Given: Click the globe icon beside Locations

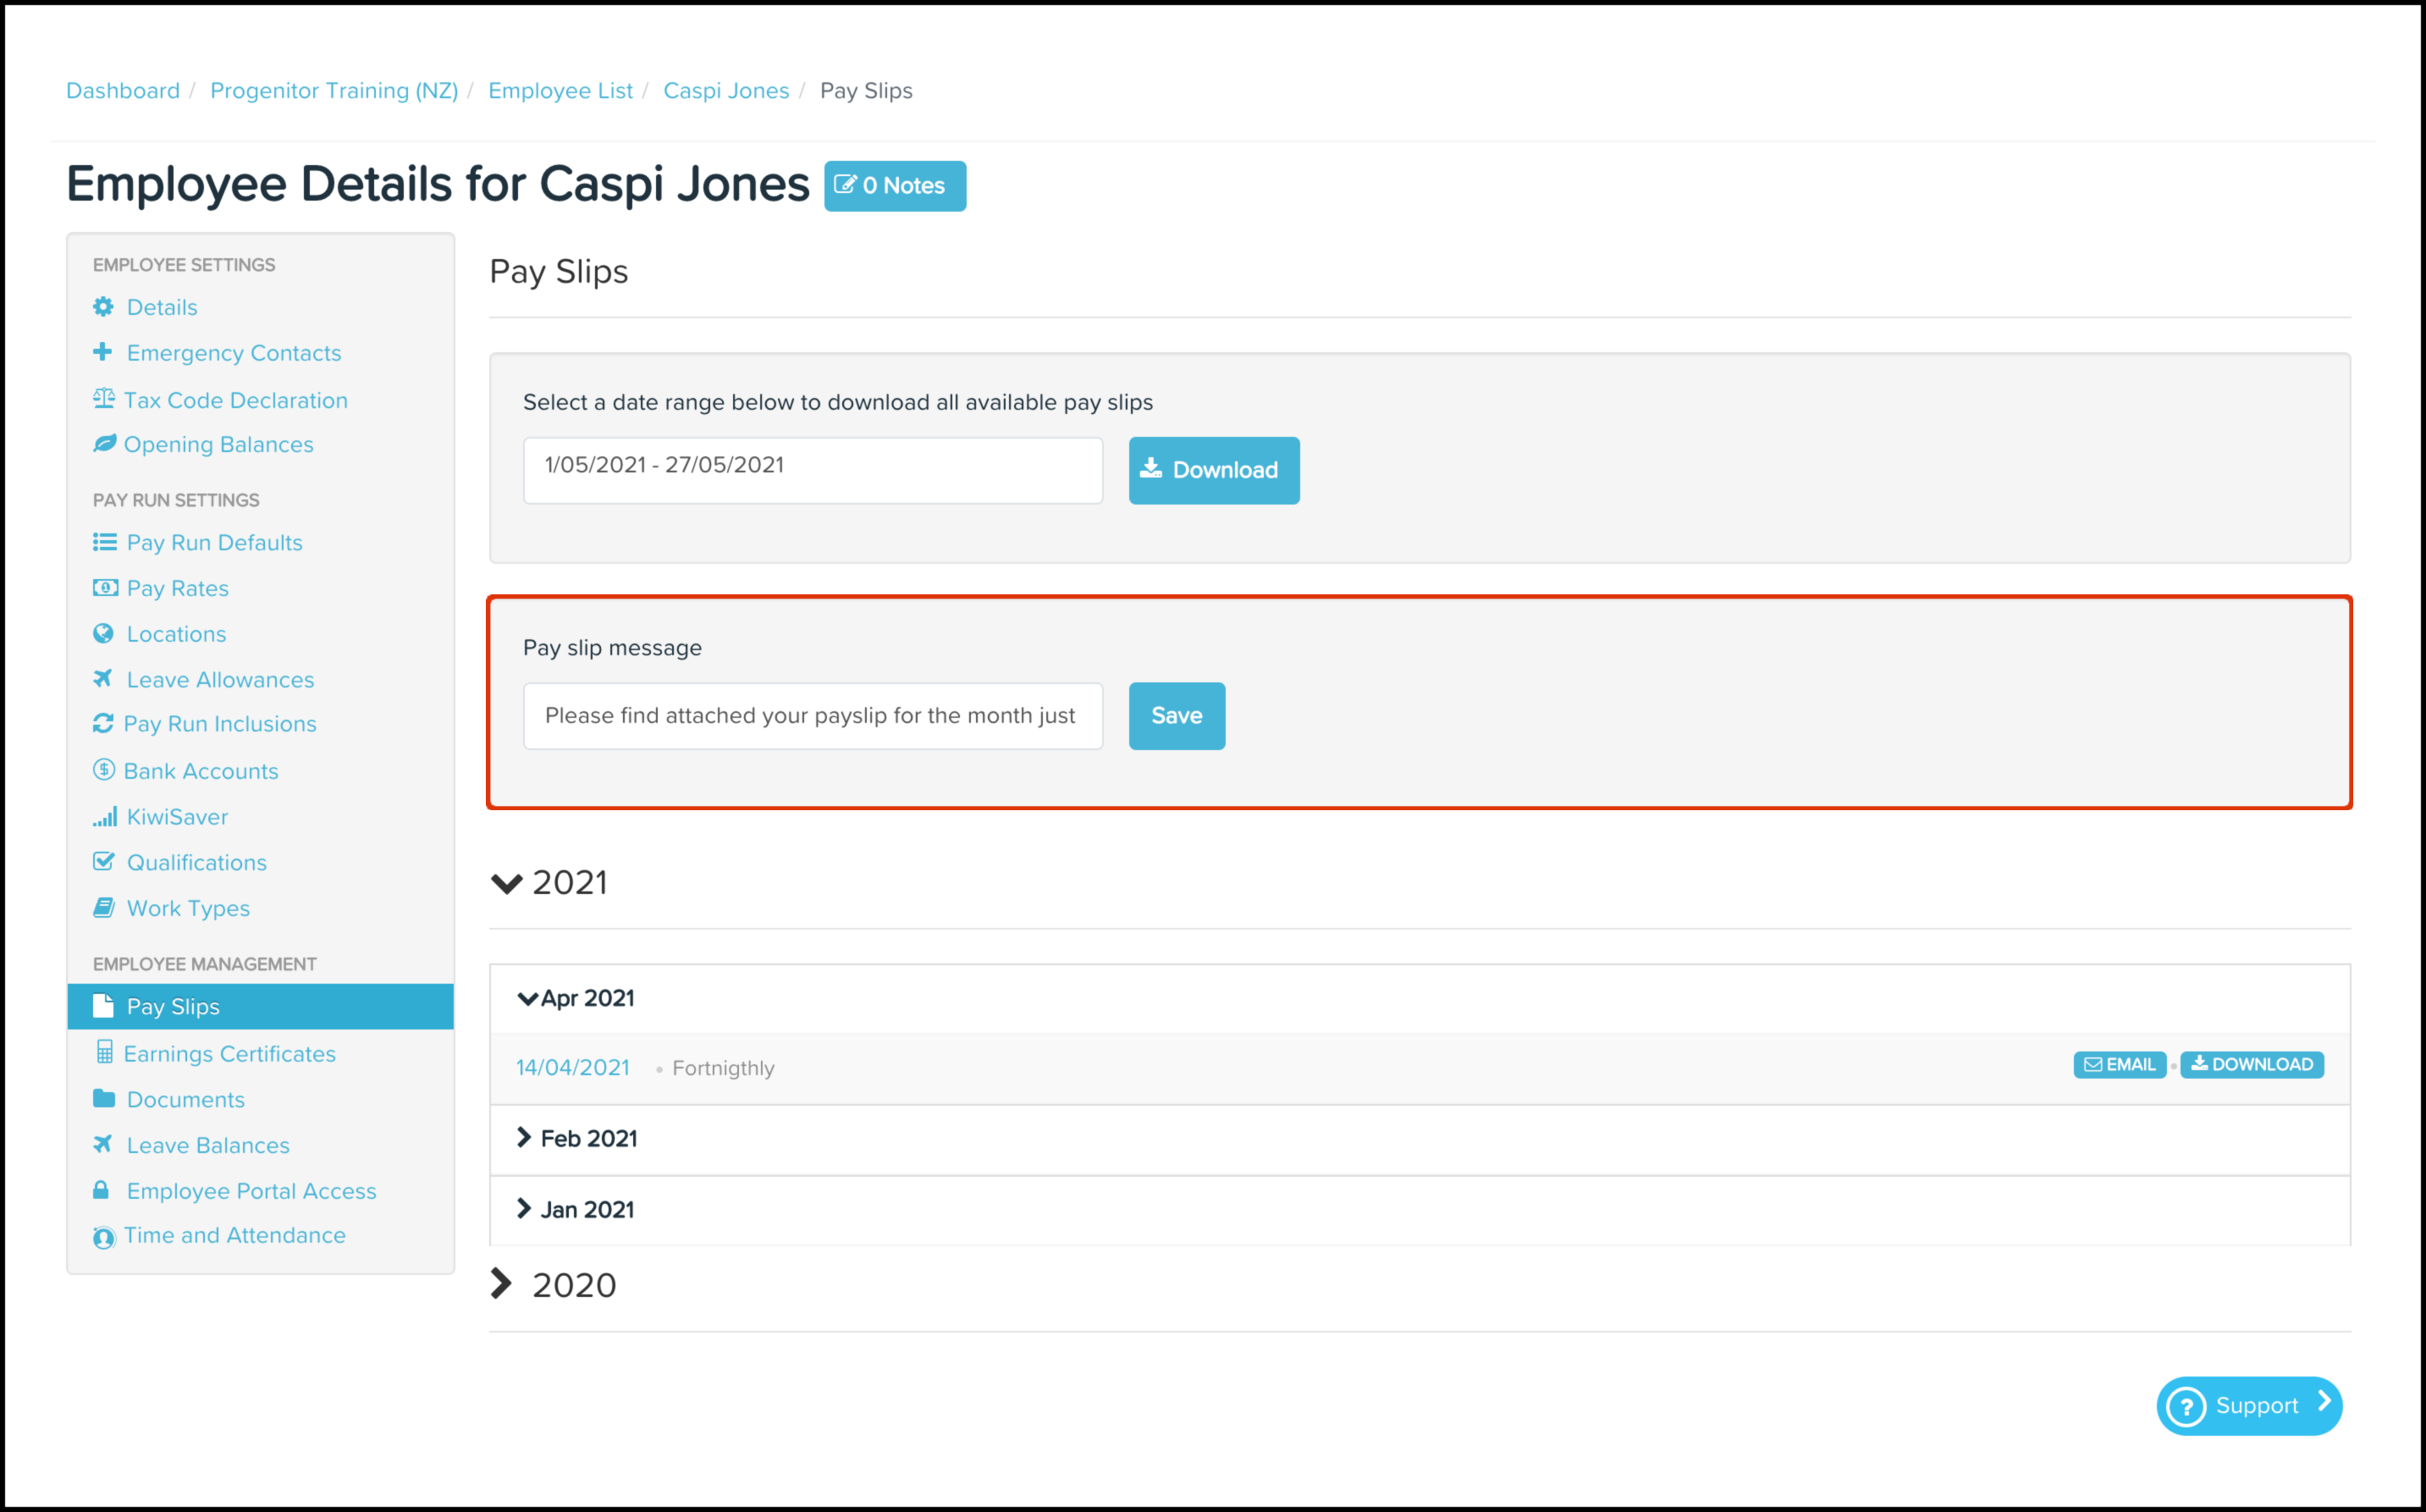Looking at the screenshot, I should click(x=103, y=633).
